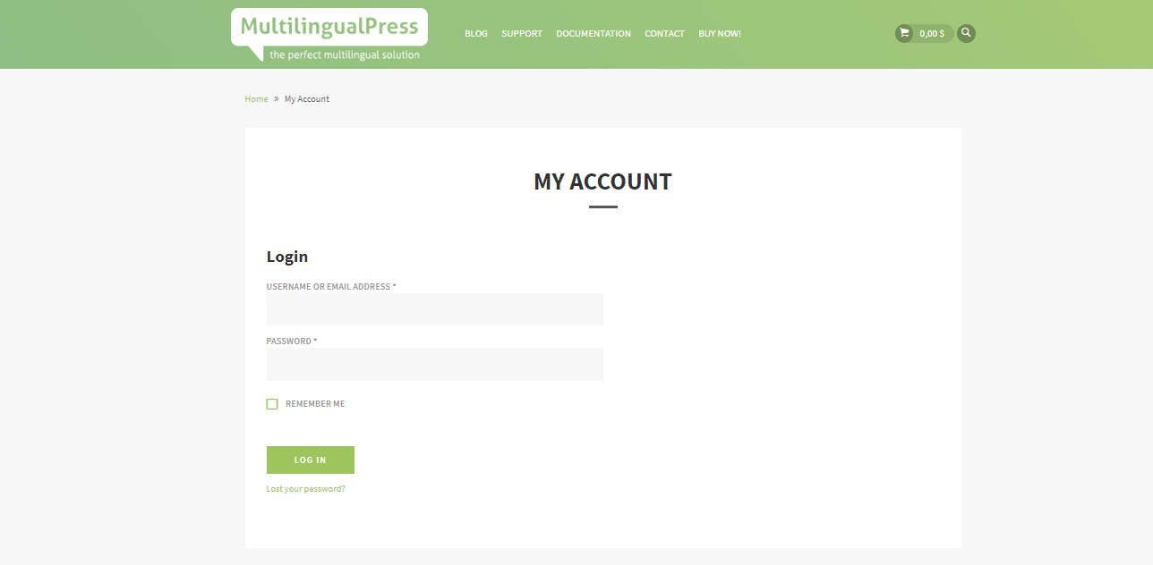Click the My Account page heading
Viewport: 1153px width, 565px height.
[x=602, y=181]
